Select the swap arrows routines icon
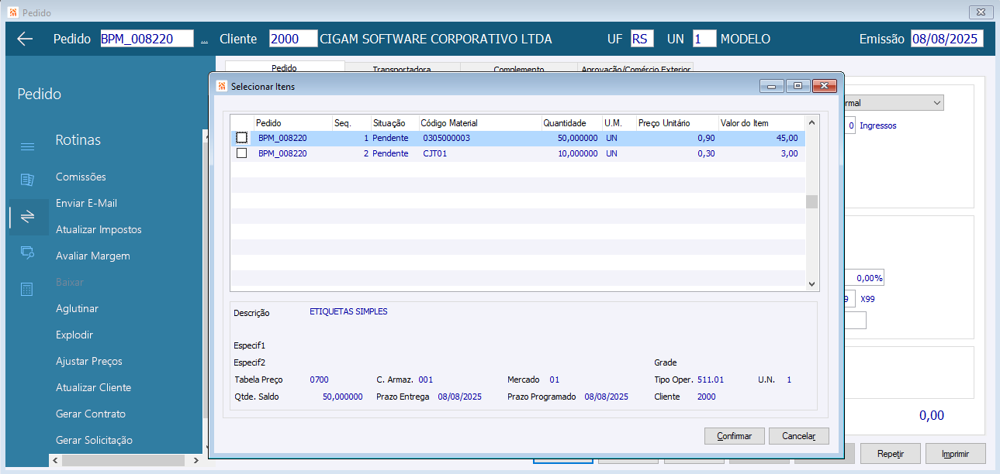The width and height of the screenshot is (1000, 474). (x=27, y=217)
